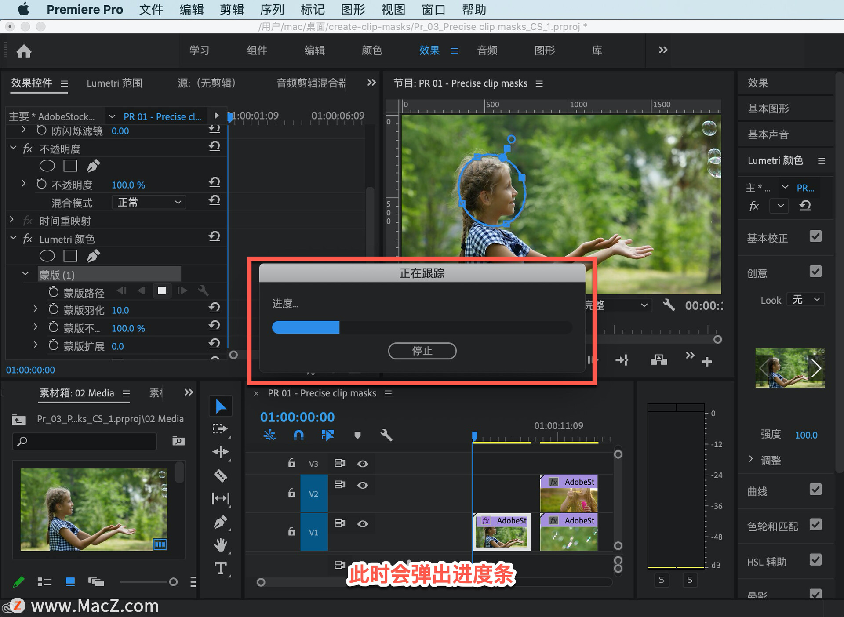844x617 pixels.
Task: Select the Slip tool
Action: (221, 498)
